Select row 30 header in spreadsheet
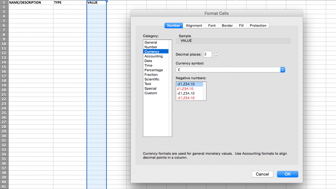Screen dimensions: 336x189 click(x=4, y=136)
